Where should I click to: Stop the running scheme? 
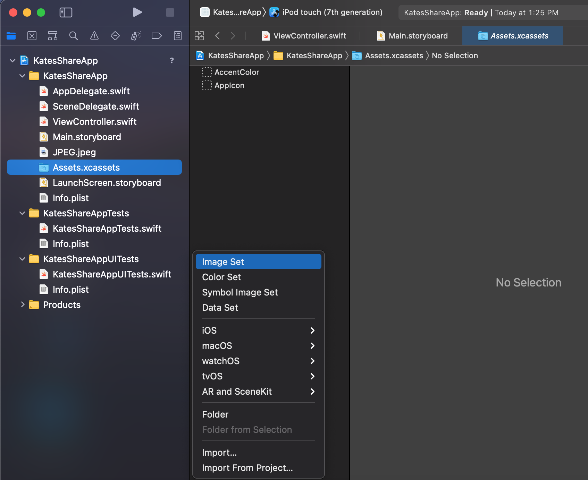(x=170, y=12)
